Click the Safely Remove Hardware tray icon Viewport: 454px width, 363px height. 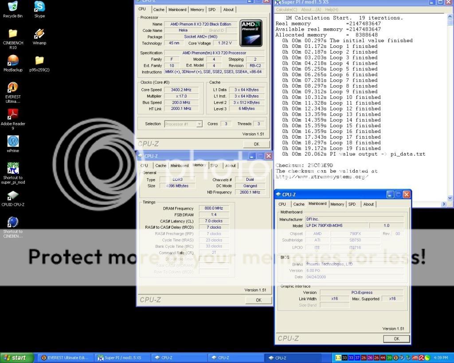pyautogui.click(x=408, y=358)
